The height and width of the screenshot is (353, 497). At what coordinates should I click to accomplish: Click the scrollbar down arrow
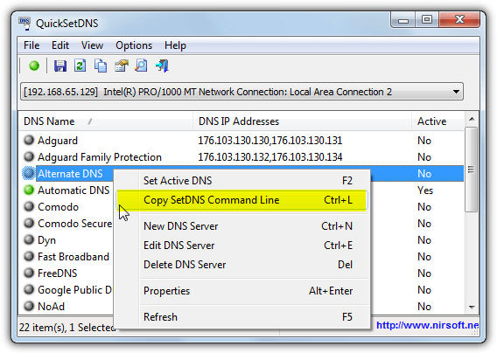click(x=472, y=307)
